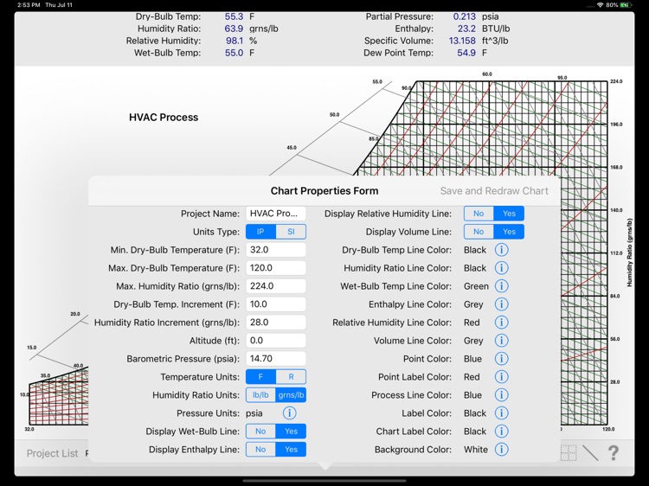649x486 pixels.
Task: Click the HVAC Process chart title
Action: coord(164,118)
